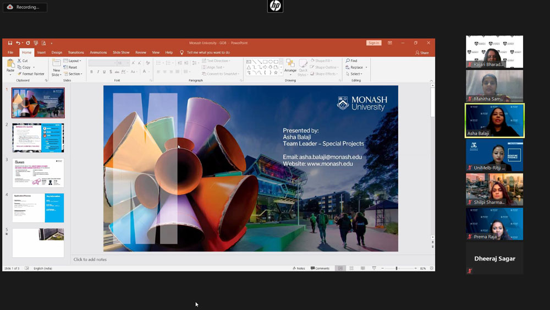Toggle Normal view in the status bar

pos(340,268)
